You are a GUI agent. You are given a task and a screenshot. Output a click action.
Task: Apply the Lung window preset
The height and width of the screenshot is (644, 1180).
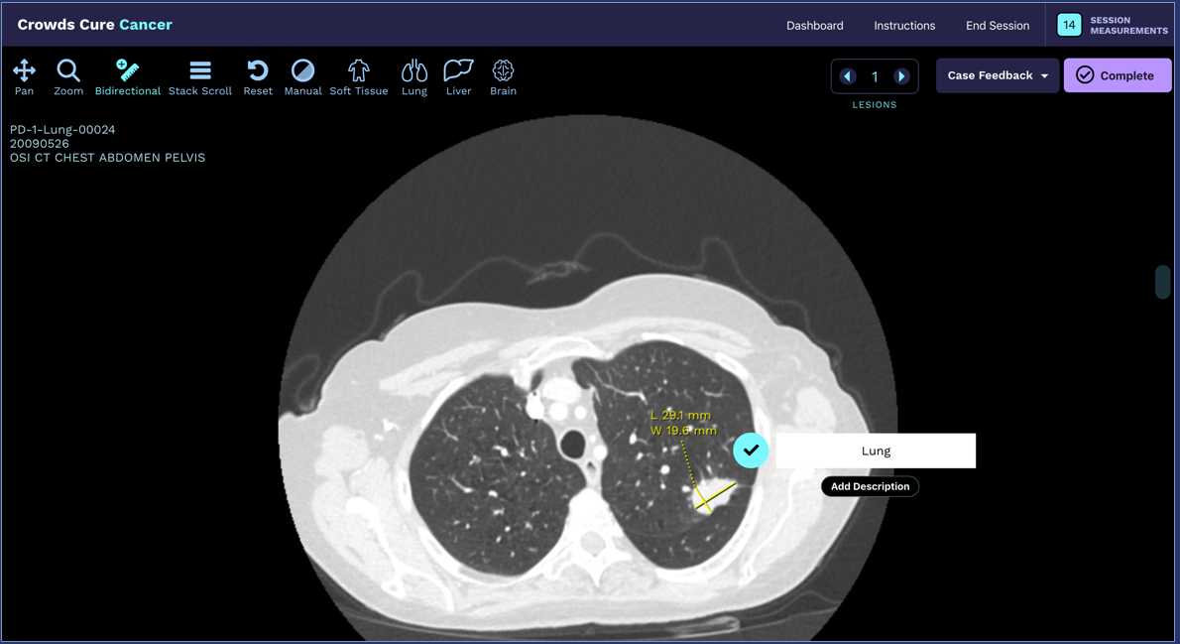pyautogui.click(x=413, y=77)
